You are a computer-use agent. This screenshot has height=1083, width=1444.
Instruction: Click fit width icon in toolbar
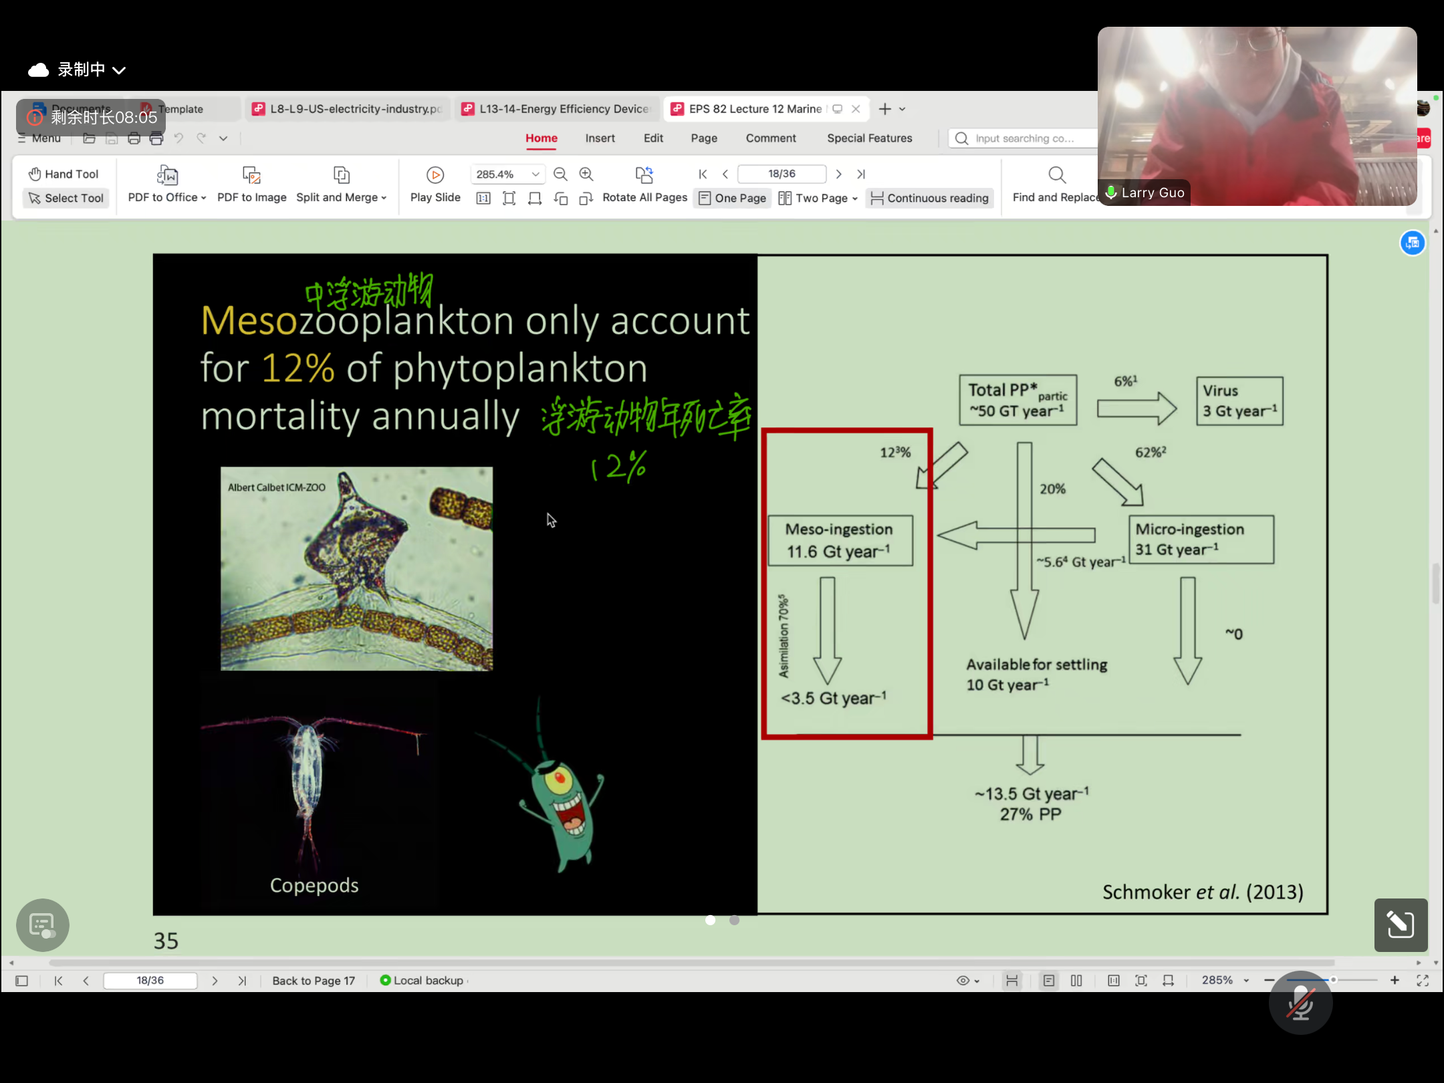tap(535, 198)
